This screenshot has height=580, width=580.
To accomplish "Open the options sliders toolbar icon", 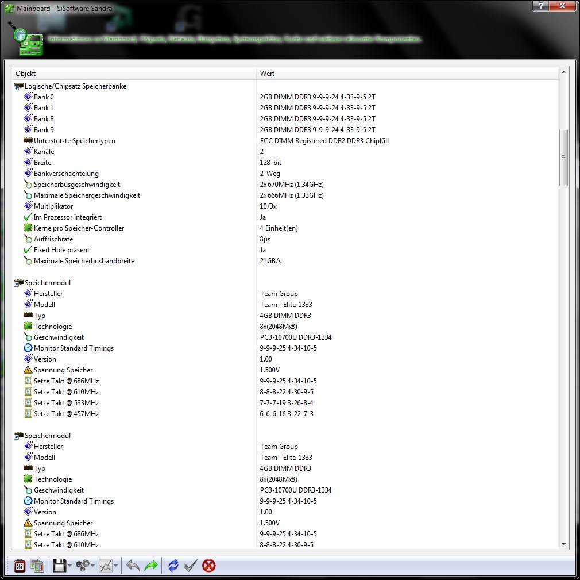I will click(x=19, y=566).
